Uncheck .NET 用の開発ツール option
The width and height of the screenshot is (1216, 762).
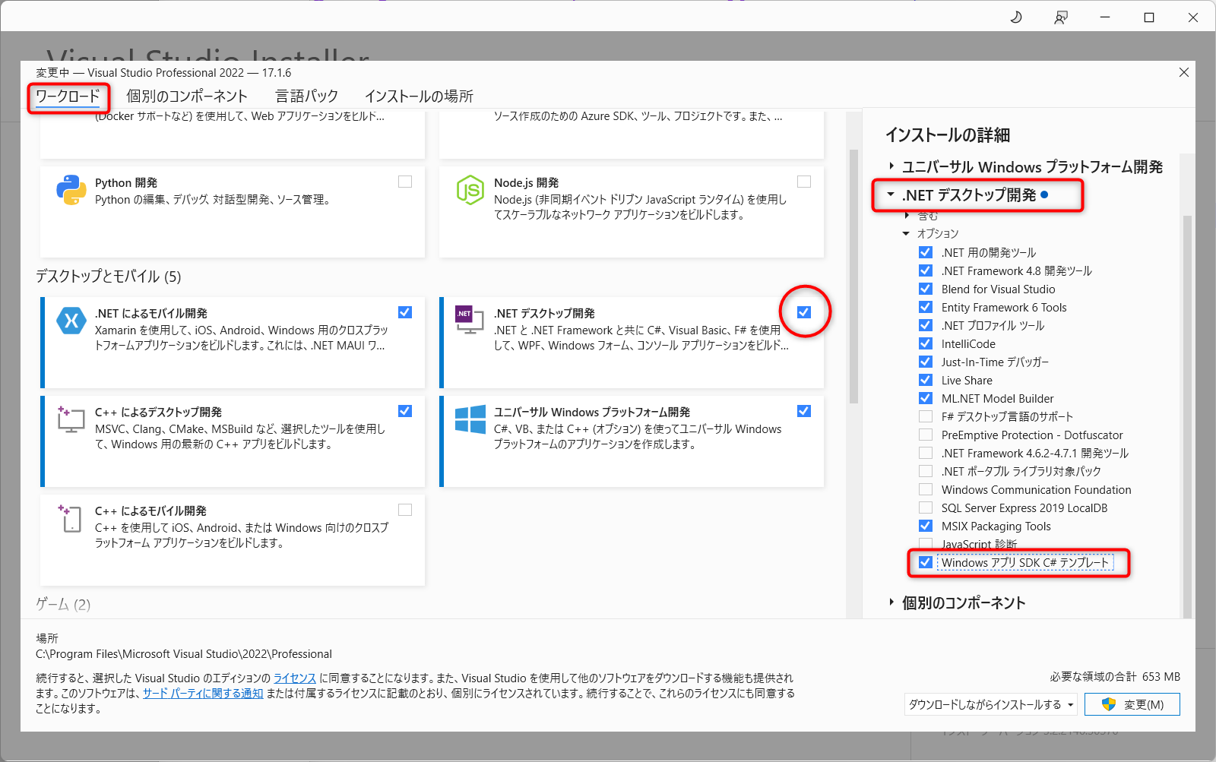point(926,252)
